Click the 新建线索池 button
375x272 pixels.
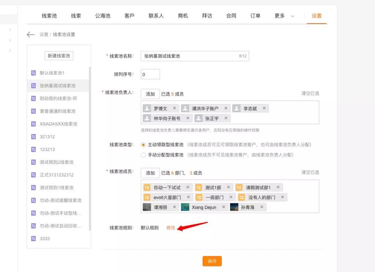(x=58, y=56)
